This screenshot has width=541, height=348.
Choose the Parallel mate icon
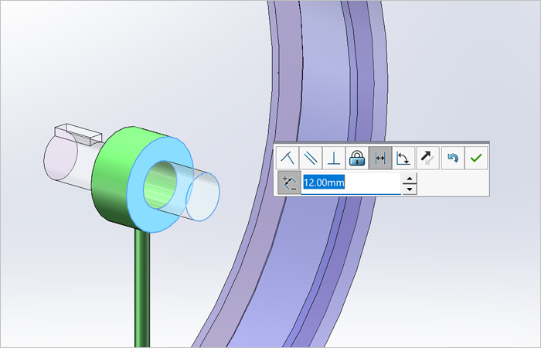coord(311,158)
